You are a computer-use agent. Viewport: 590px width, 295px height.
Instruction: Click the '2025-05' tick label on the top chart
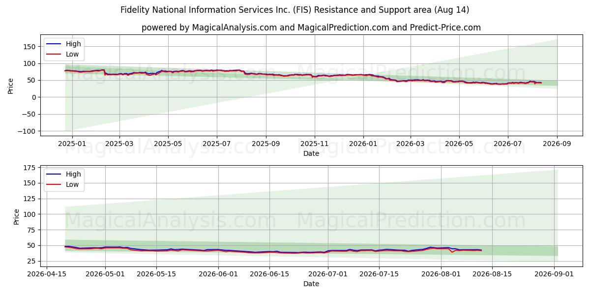point(168,144)
